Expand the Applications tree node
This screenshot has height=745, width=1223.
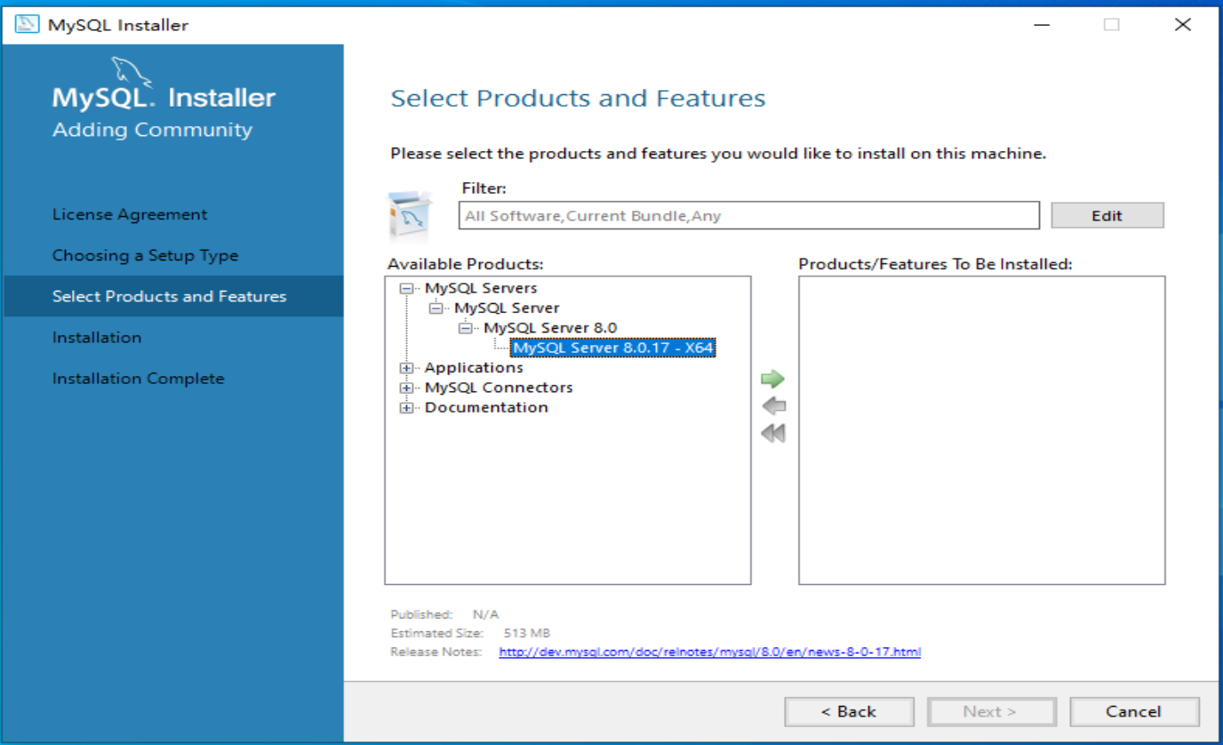point(406,367)
